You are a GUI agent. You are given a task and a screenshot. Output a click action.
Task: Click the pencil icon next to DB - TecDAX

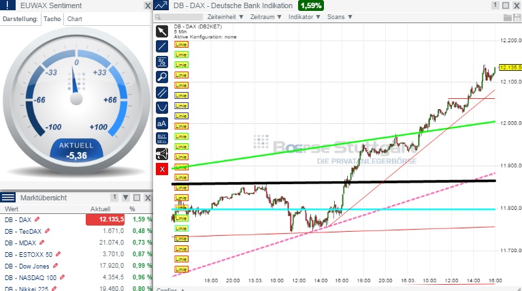tap(48, 230)
